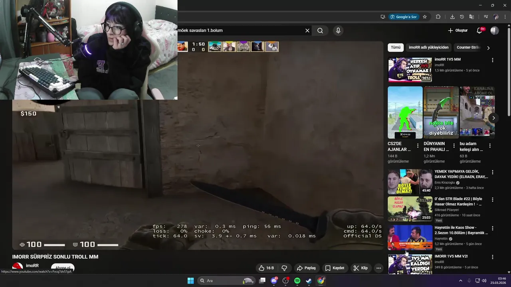
Task: Create a clip with the Klip button
Action: pyautogui.click(x=360, y=268)
